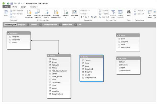157x104 pixels.
Task: Increase decimal places icon
Action: click(92, 17)
